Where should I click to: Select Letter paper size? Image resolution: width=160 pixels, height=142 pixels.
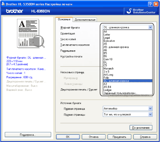click(x=127, y=35)
